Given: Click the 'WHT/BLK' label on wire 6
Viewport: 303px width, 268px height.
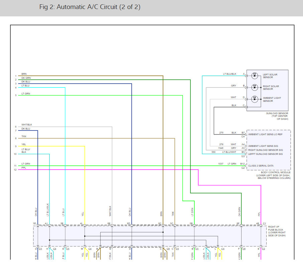Looking at the screenshot, I should [27, 125].
